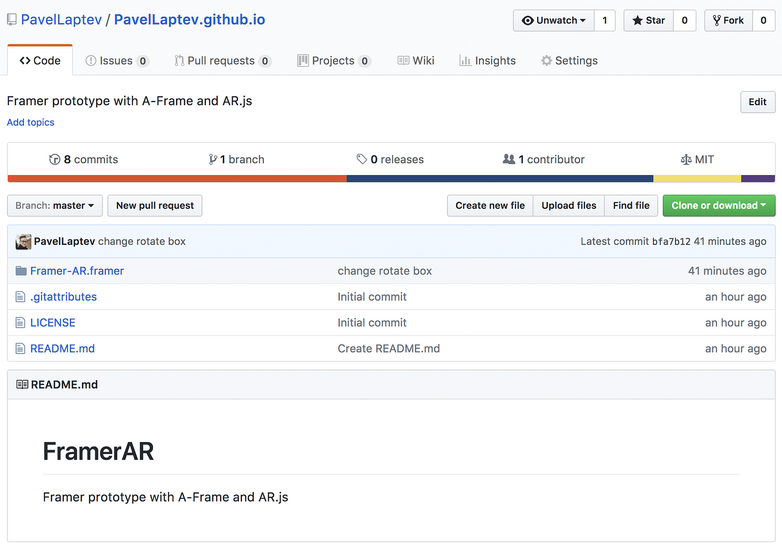The width and height of the screenshot is (782, 549).
Task: Fork this repository
Action: coord(728,21)
